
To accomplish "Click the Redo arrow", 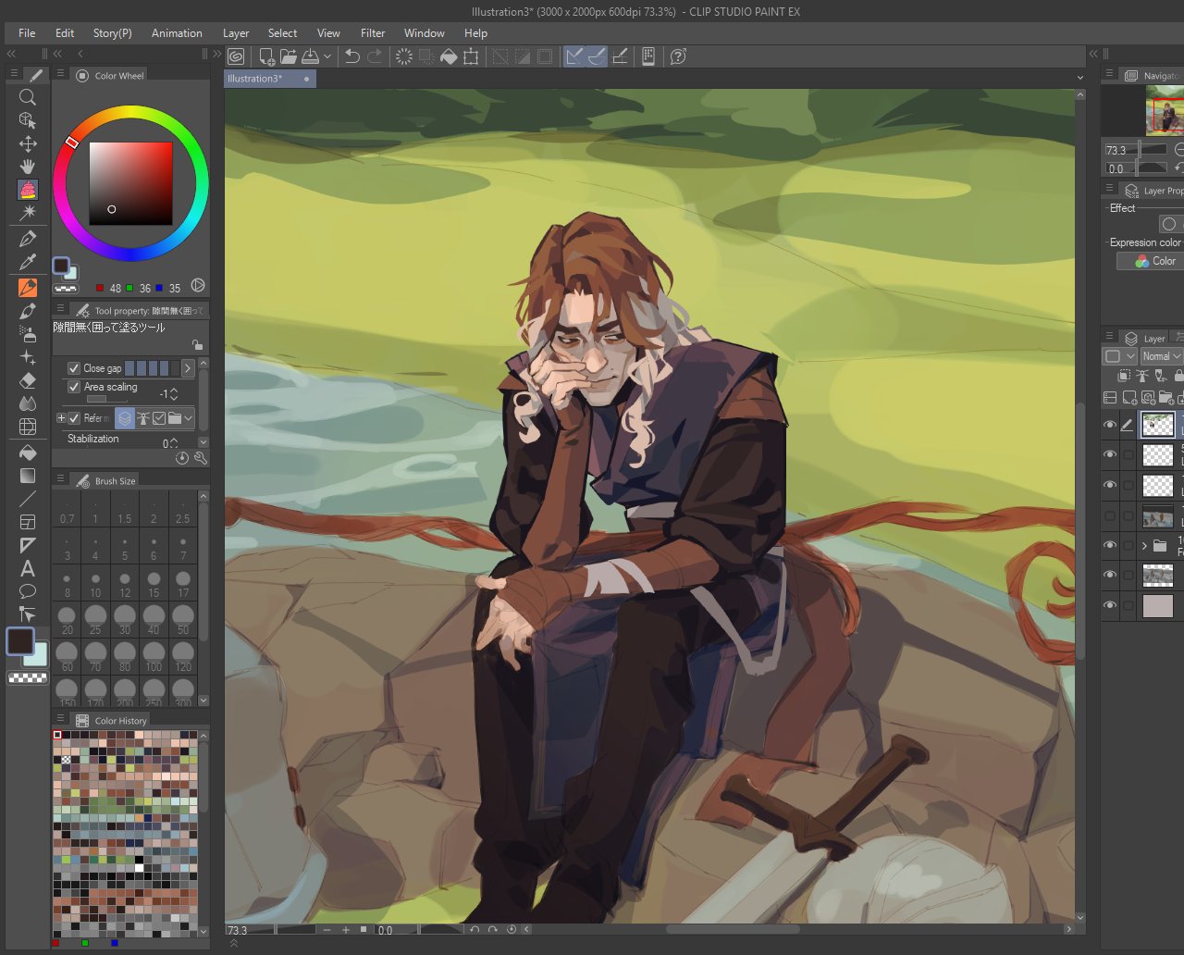I will 375,56.
